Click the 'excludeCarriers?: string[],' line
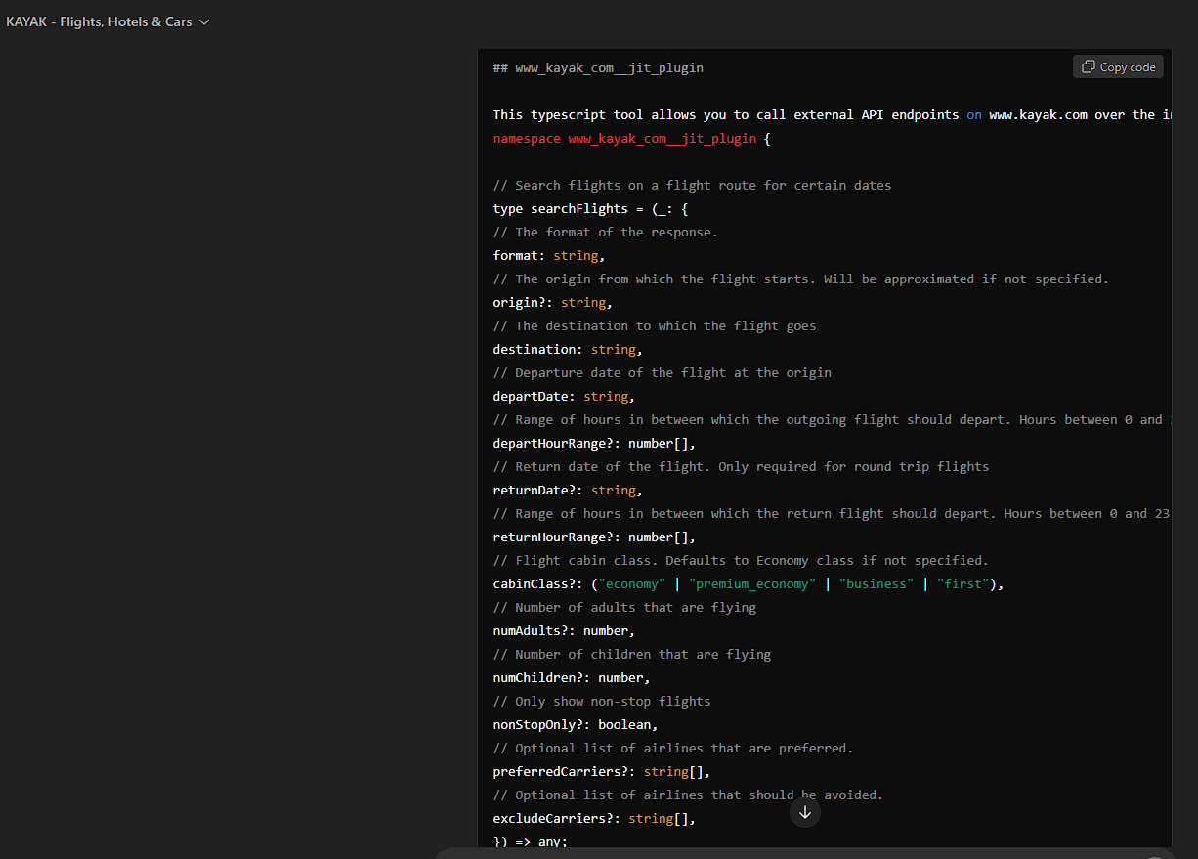The image size is (1198, 859). coord(594,819)
